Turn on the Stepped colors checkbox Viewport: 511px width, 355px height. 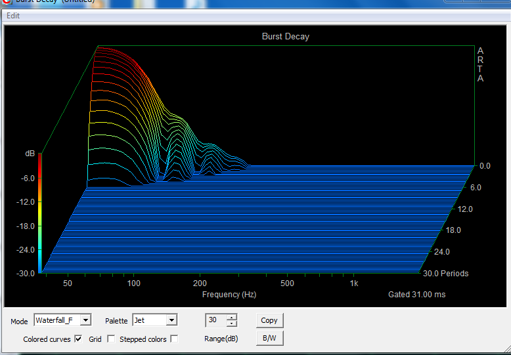point(174,339)
